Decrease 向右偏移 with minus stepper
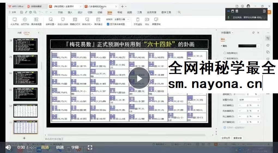 [x=240, y=111]
